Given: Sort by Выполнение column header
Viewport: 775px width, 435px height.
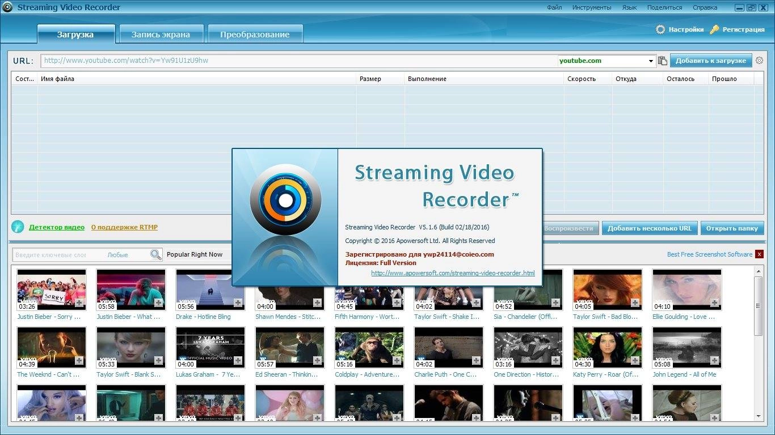Looking at the screenshot, I should tap(484, 79).
